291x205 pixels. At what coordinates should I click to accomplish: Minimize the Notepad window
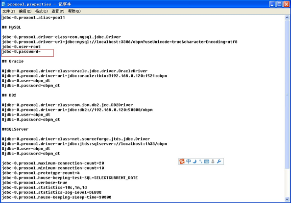coord(272,4)
